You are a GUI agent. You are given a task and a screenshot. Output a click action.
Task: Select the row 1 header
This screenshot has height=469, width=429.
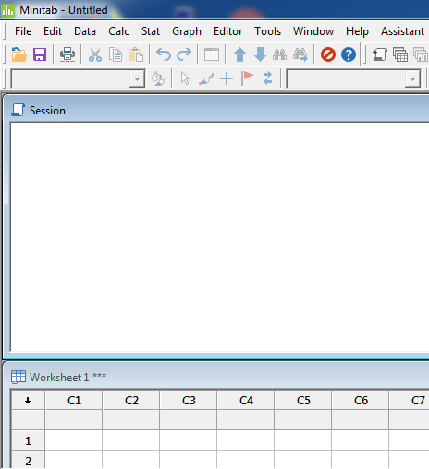click(x=28, y=440)
